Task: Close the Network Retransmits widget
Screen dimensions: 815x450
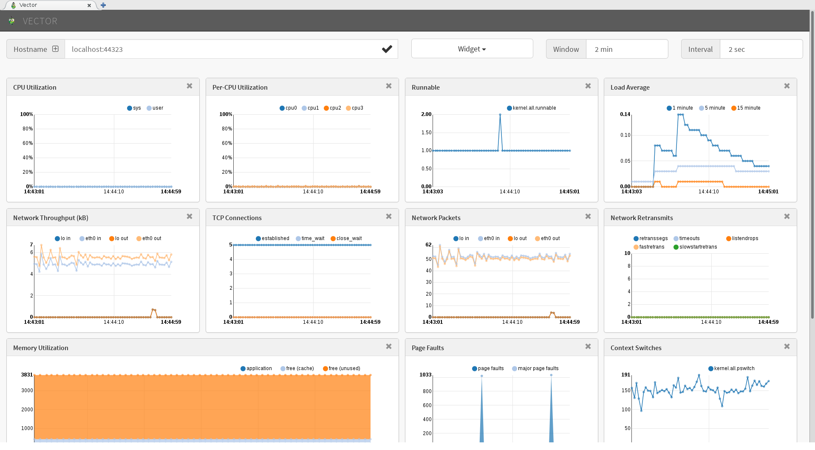Action: [x=787, y=217]
